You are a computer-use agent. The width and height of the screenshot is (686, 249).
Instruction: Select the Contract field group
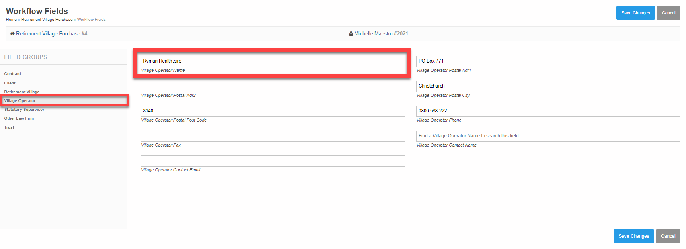(x=12, y=74)
